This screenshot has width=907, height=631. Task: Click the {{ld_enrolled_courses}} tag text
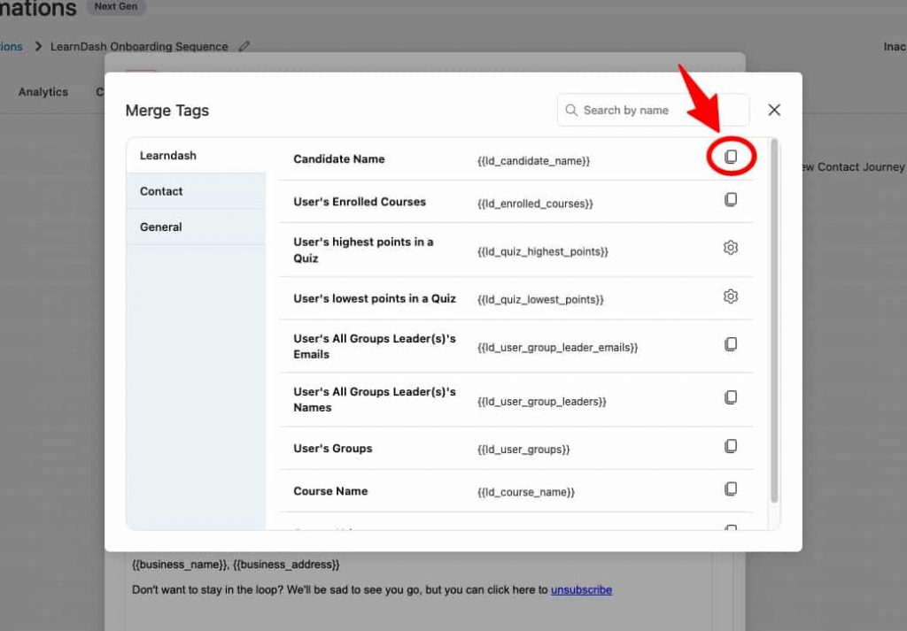click(535, 204)
